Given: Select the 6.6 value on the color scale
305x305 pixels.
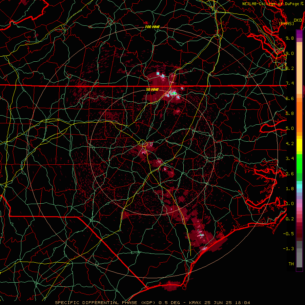Looking at the screenshot, I should tap(290, 98).
